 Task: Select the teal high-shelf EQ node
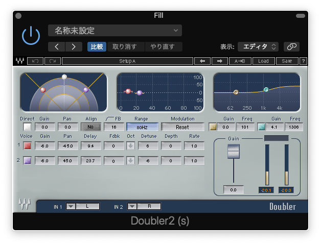[266, 89]
